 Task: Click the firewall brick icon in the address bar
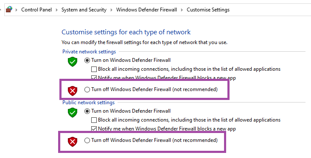9,9
